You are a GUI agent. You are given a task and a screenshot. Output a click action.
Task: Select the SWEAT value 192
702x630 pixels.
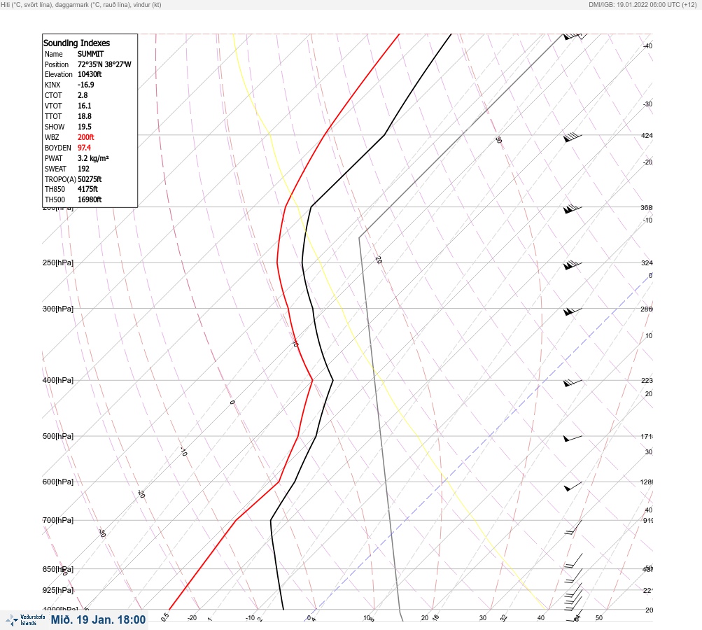pyautogui.click(x=83, y=169)
